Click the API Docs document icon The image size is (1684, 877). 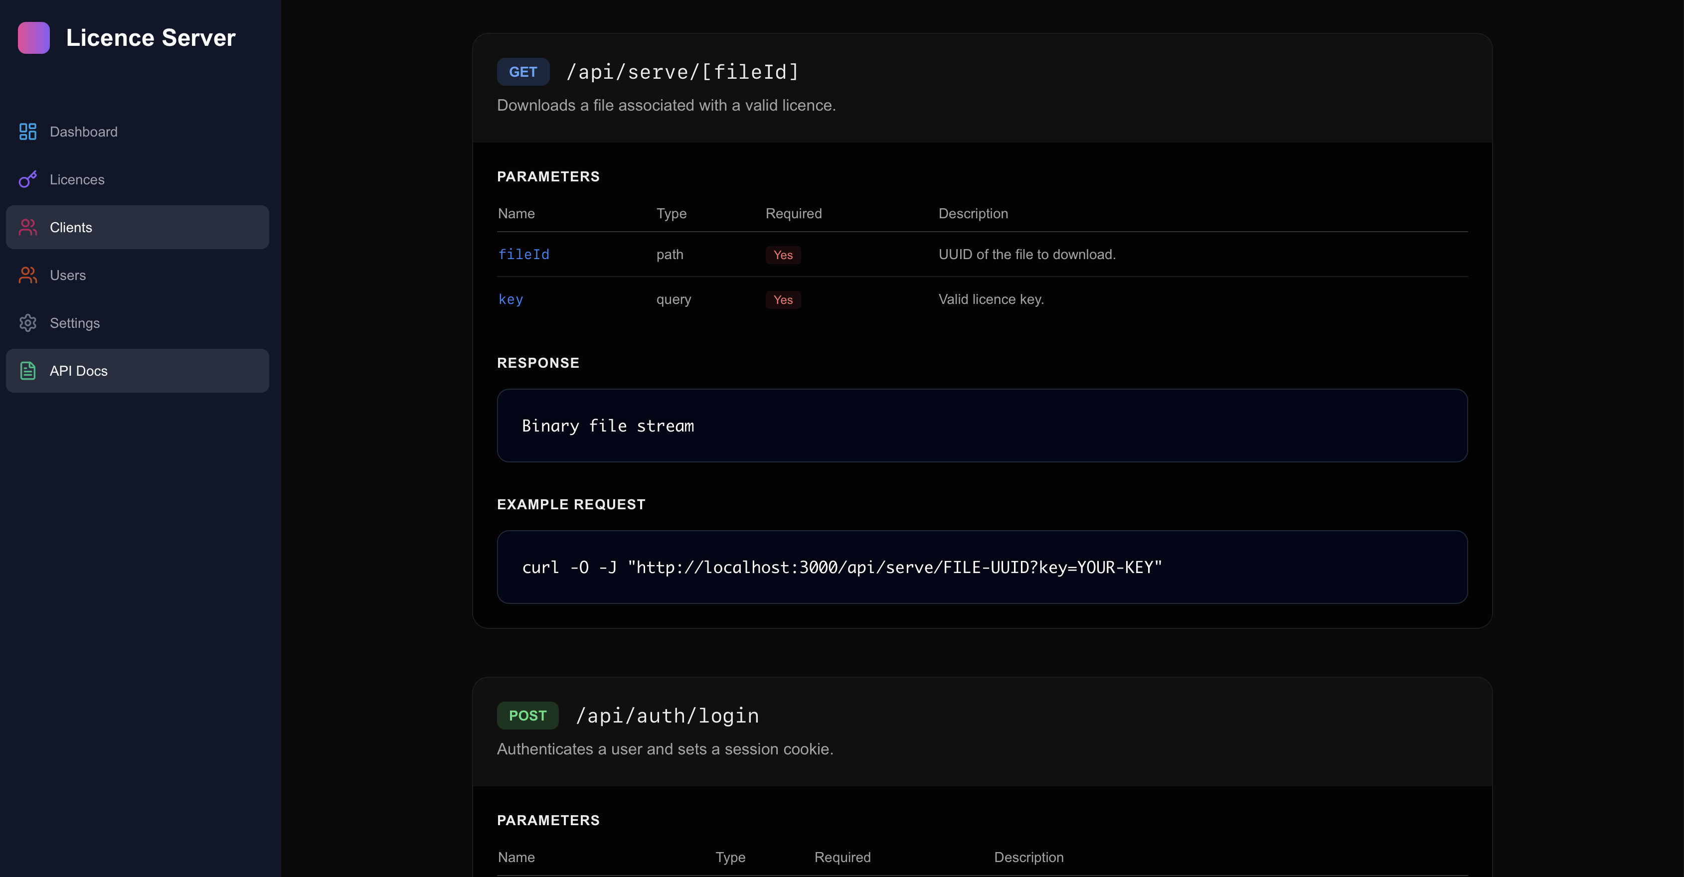coord(27,371)
